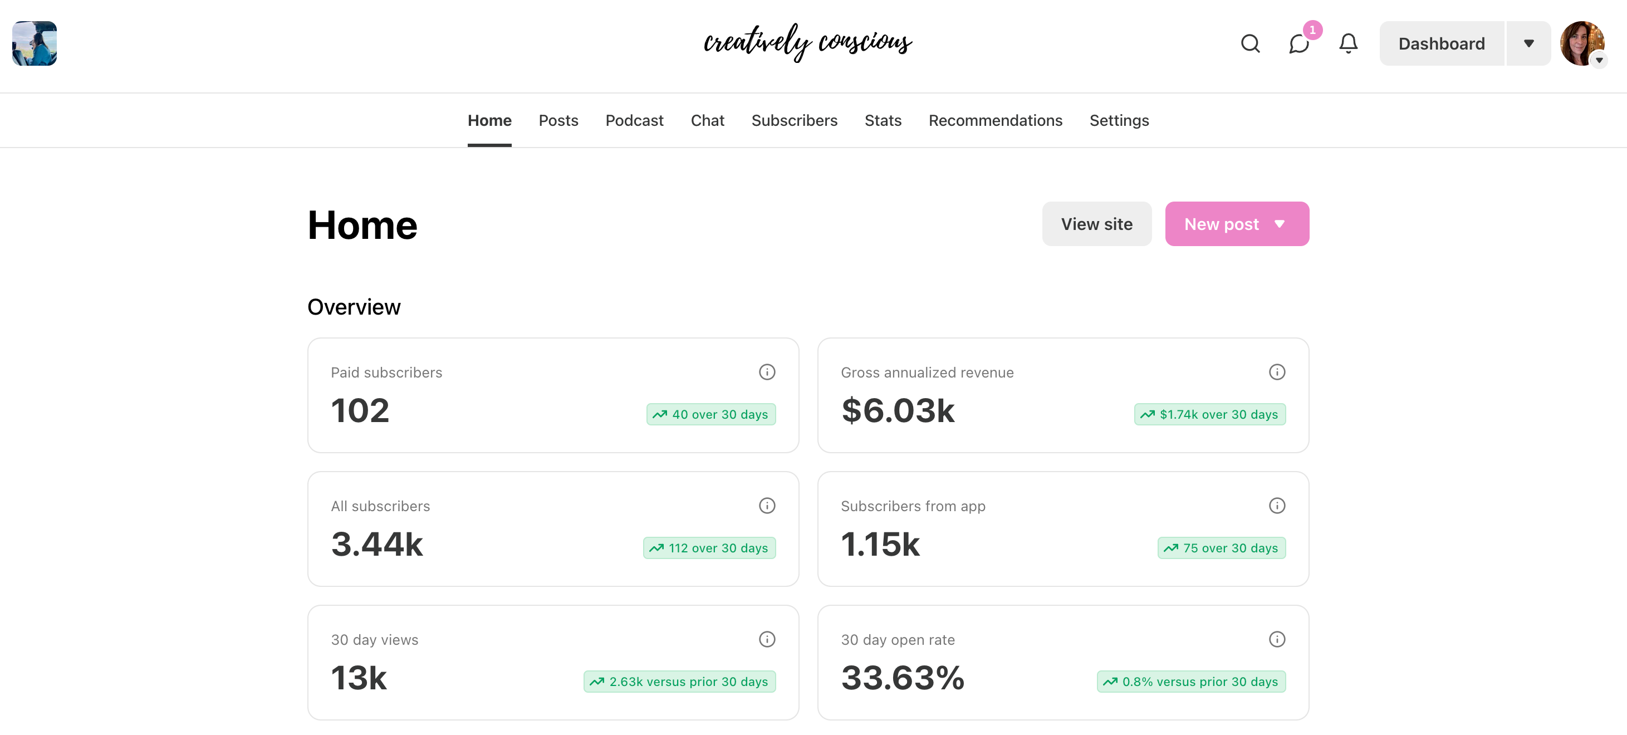This screenshot has height=735, width=1627.
Task: Click the 'Gross annualized revenue' label
Action: [x=927, y=373]
